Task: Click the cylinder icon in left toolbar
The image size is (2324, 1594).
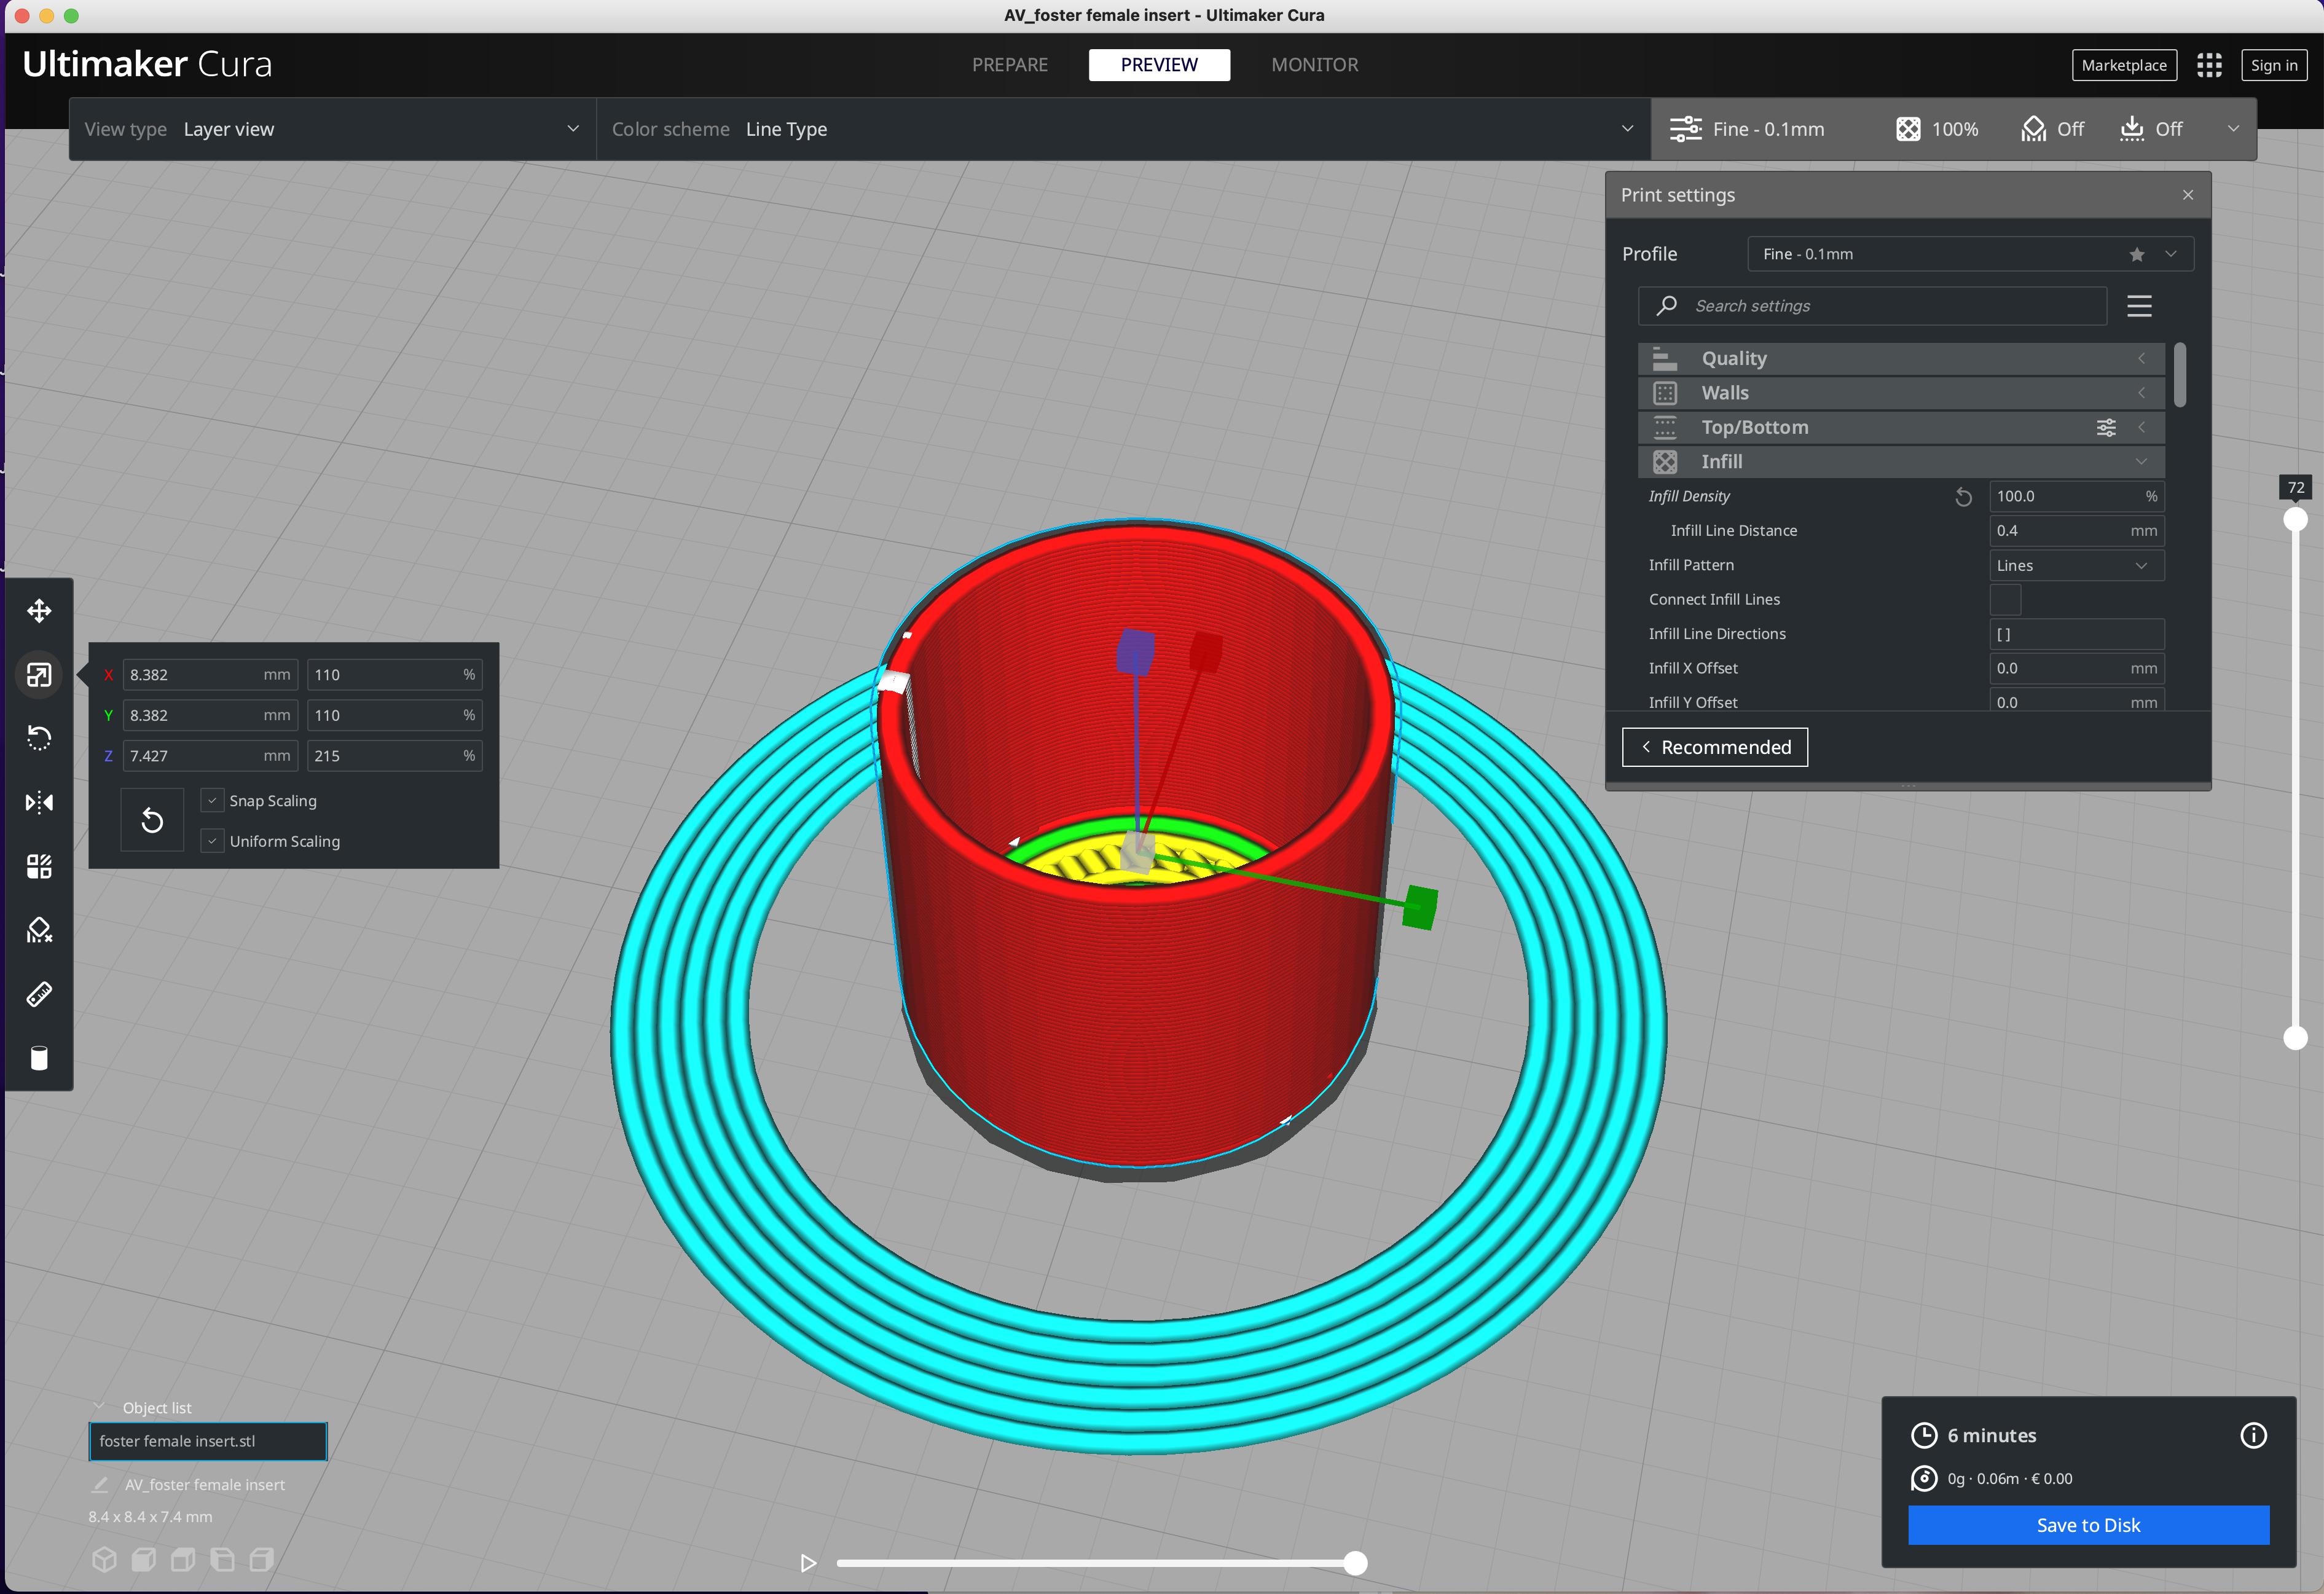Action: (39, 1058)
